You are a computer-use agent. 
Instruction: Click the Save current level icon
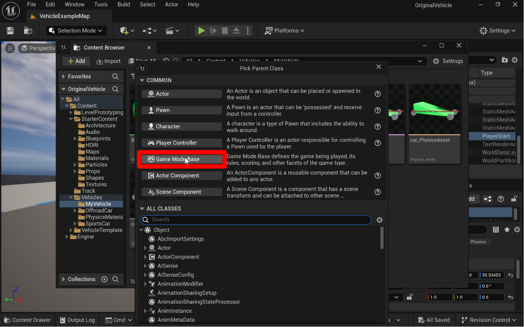pyautogui.click(x=10, y=31)
